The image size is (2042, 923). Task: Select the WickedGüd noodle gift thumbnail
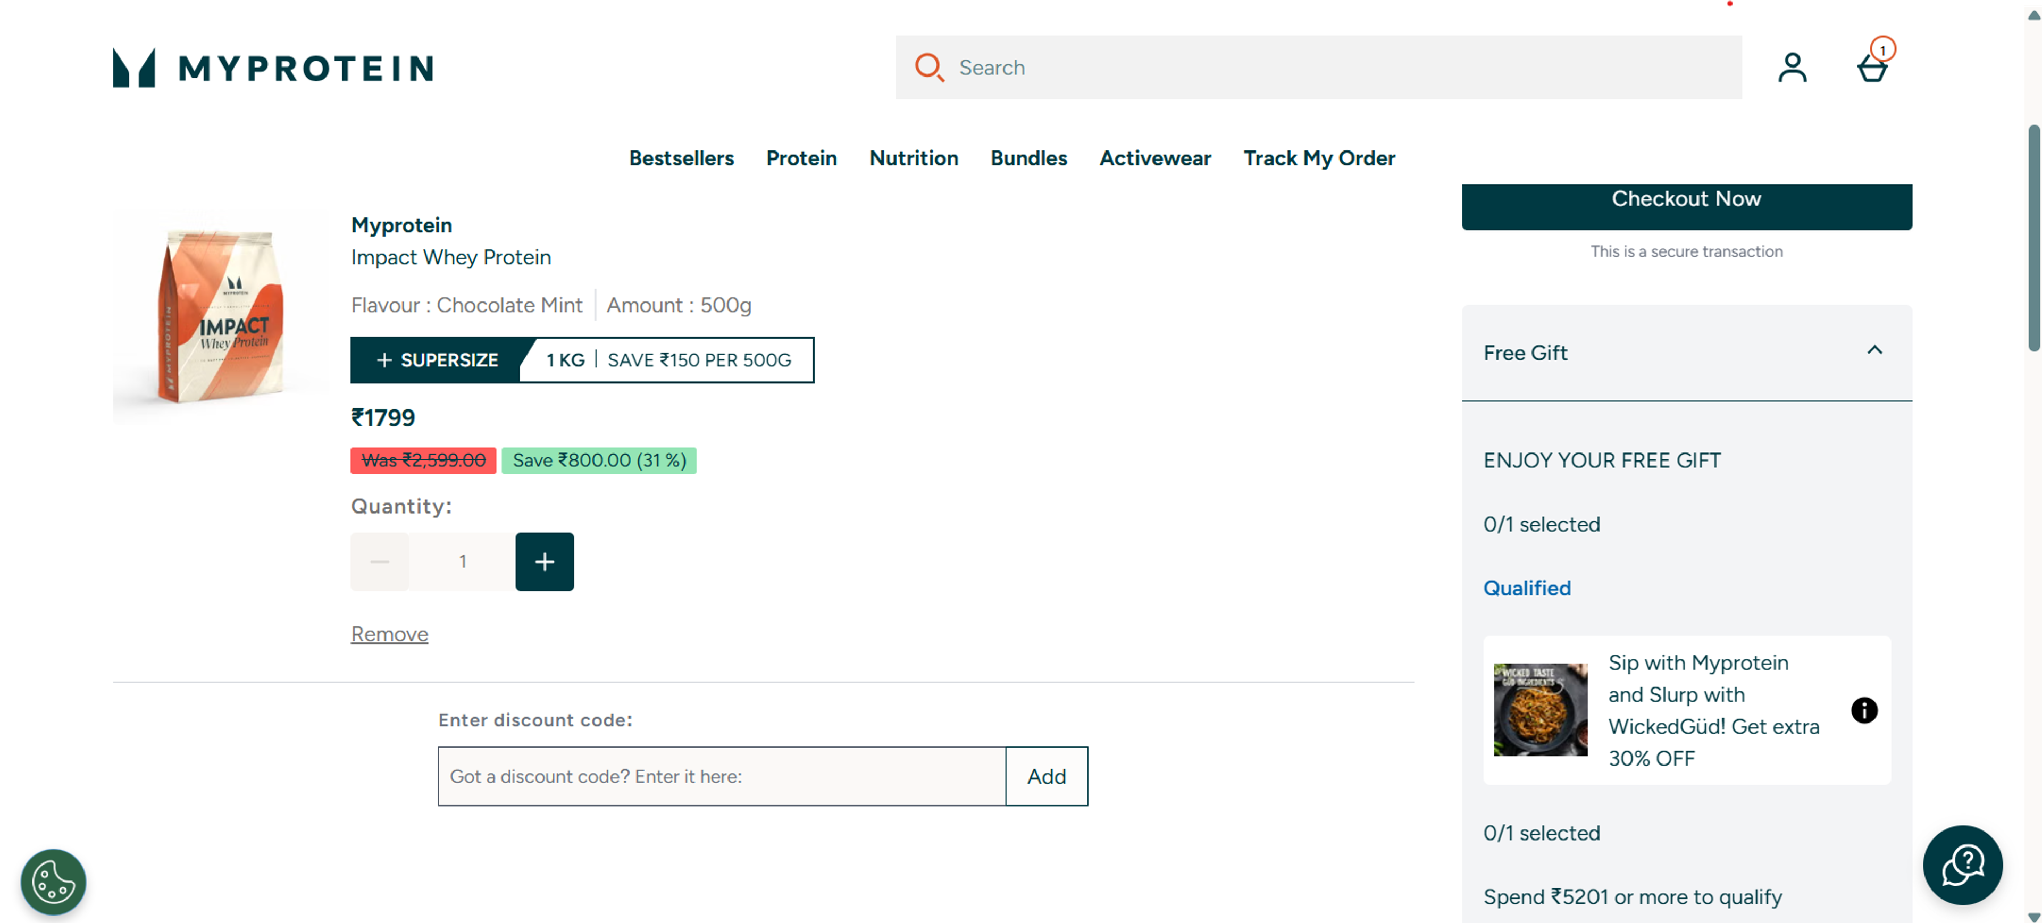point(1540,710)
